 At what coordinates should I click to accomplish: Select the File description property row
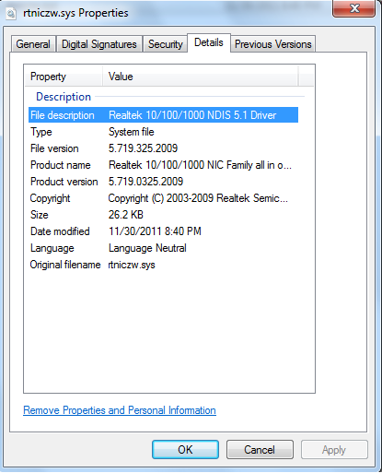(x=163, y=115)
